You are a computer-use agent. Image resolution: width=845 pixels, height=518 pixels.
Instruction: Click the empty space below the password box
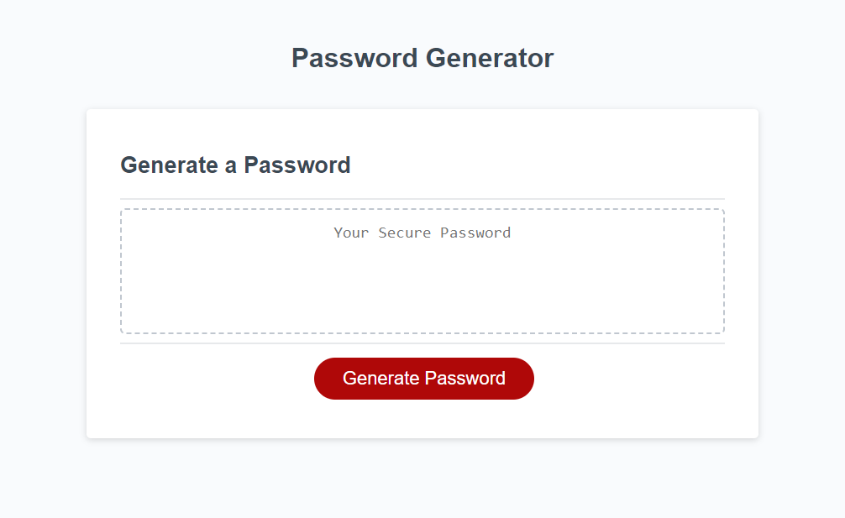[210, 348]
